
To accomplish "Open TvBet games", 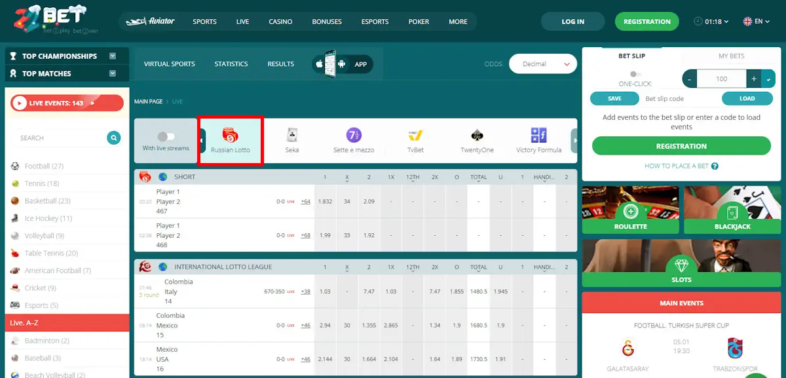I will pyautogui.click(x=414, y=140).
